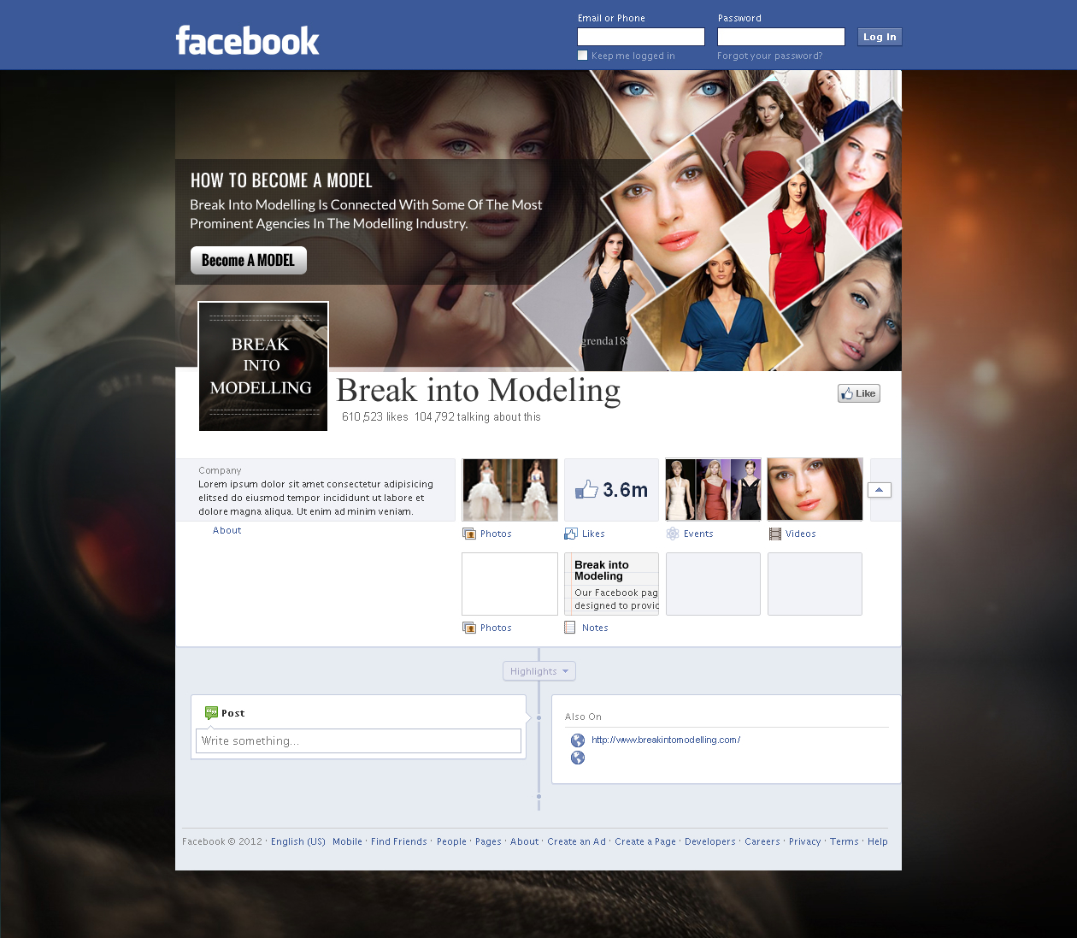This screenshot has height=938, width=1077.
Task: Open Videos using the film strip icon
Action: (x=774, y=533)
